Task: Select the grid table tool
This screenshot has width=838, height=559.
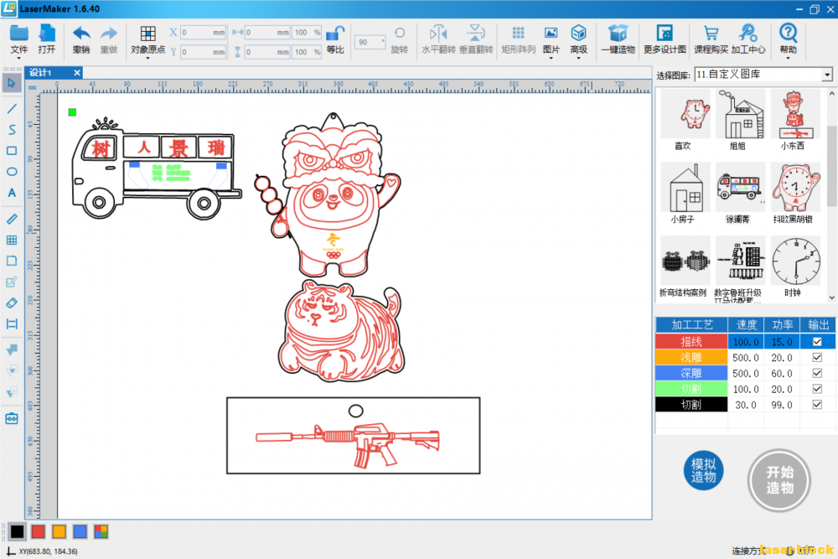Action: coord(12,240)
